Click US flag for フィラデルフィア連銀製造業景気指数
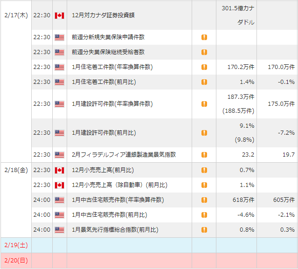Screen dimensions: 298x269 pos(60,155)
